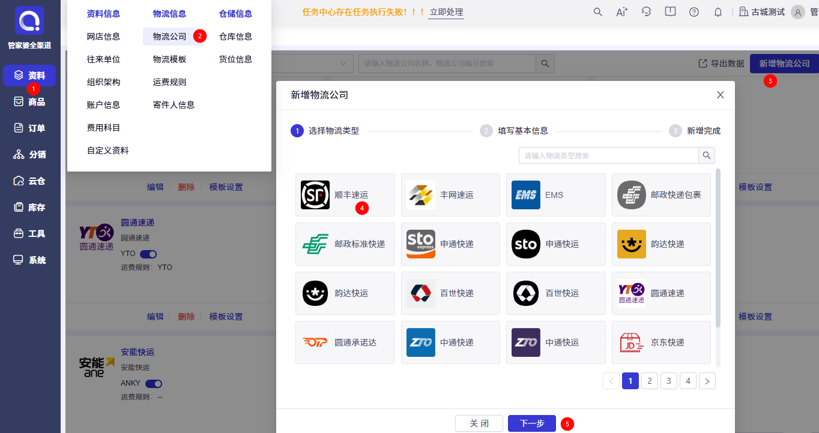Click the user avatar icon
819x433 pixels.
[x=798, y=12]
